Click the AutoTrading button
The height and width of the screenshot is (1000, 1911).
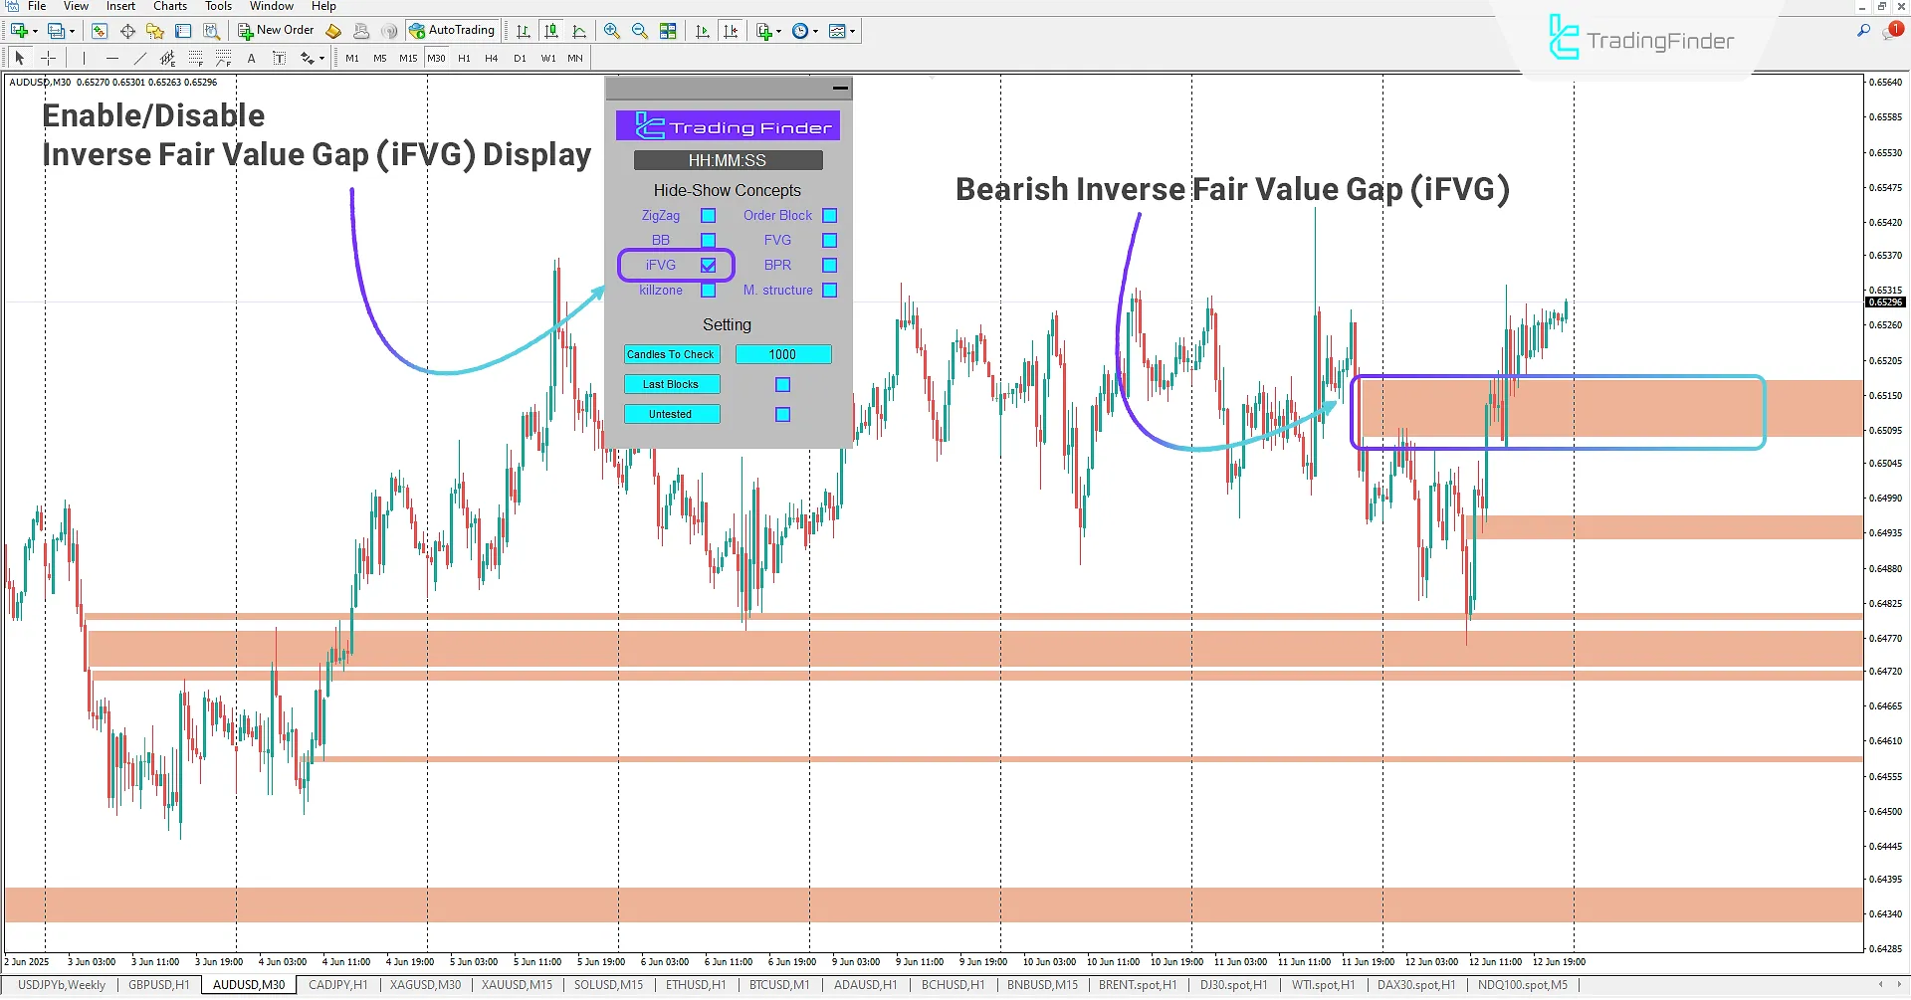point(453,30)
